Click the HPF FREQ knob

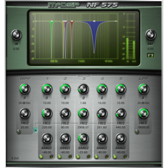pos(25,113)
